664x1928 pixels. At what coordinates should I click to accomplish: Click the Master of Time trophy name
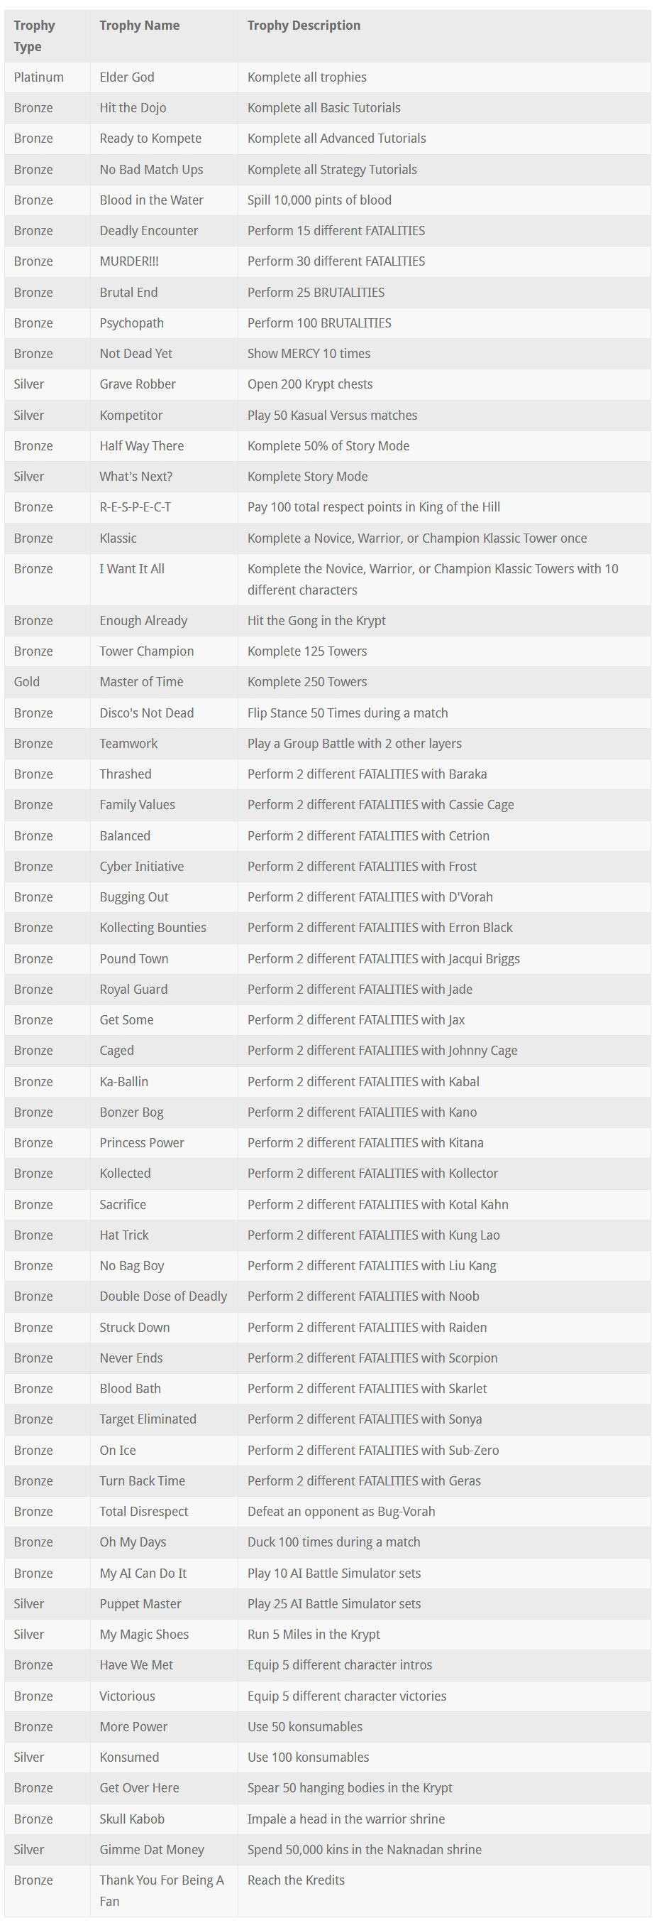[x=141, y=682]
